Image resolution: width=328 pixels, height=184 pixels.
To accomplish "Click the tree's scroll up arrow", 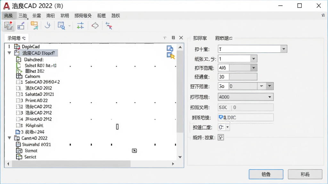I will point(180,47).
